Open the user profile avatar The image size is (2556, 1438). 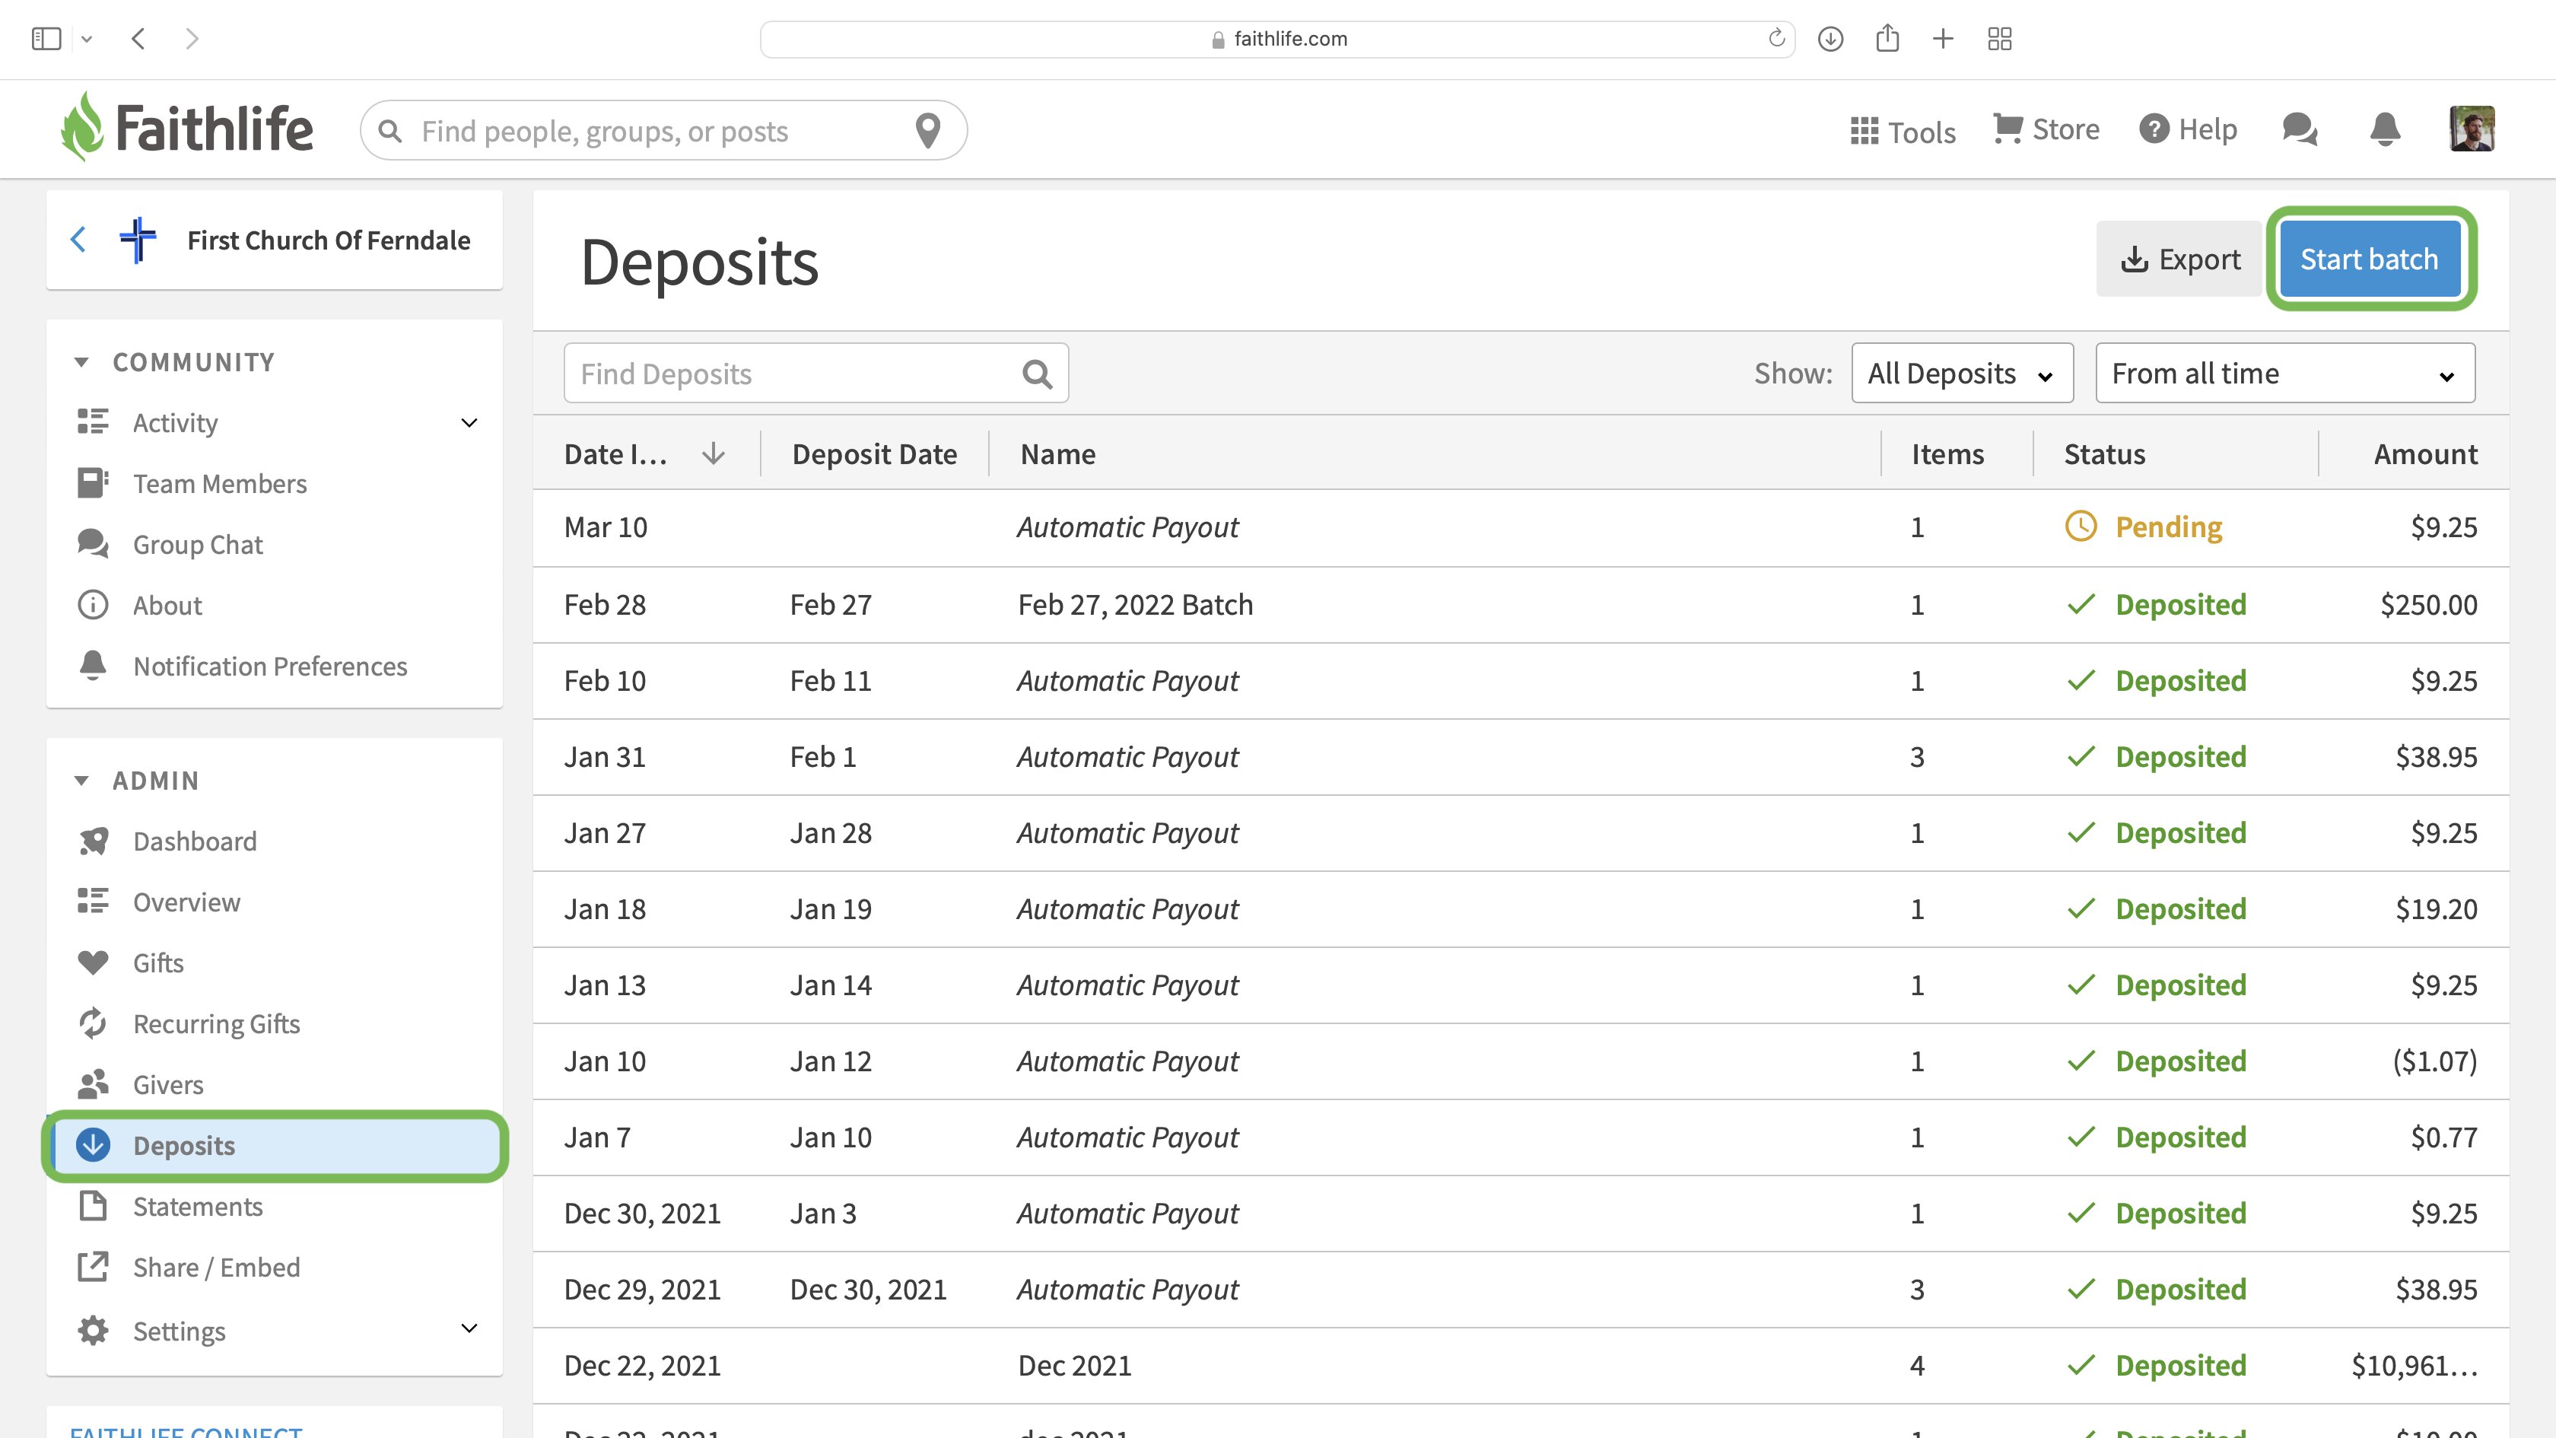(x=2472, y=129)
